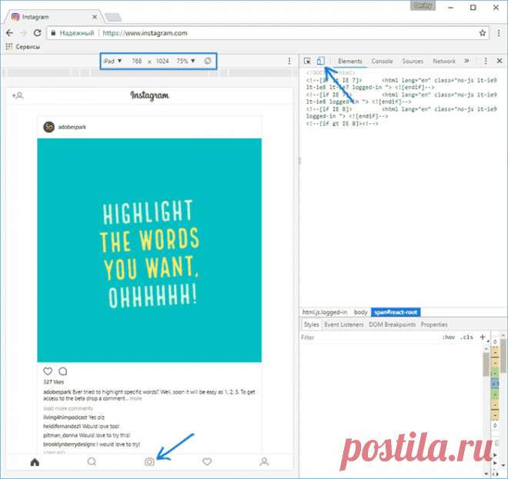Open the 75% zoom dropdown

point(186,60)
